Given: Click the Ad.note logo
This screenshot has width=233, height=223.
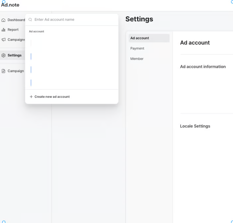Looking at the screenshot, I should [x=10, y=5].
